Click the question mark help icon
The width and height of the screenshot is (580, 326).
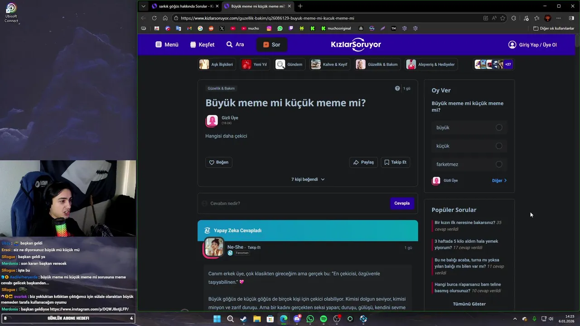(397, 88)
